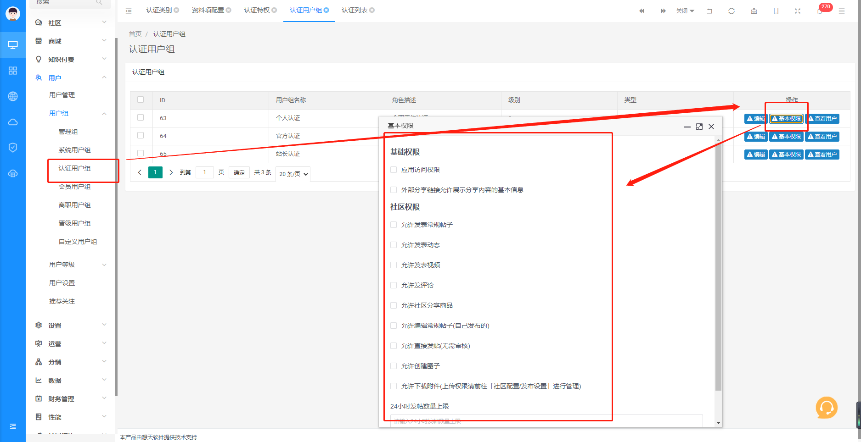
Task: Open the globe icon in blue sidebar
Action: pos(13,96)
